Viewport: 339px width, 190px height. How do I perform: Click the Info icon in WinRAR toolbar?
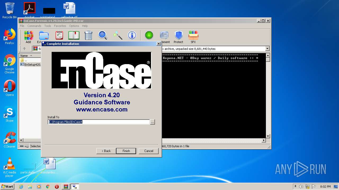tap(132, 35)
